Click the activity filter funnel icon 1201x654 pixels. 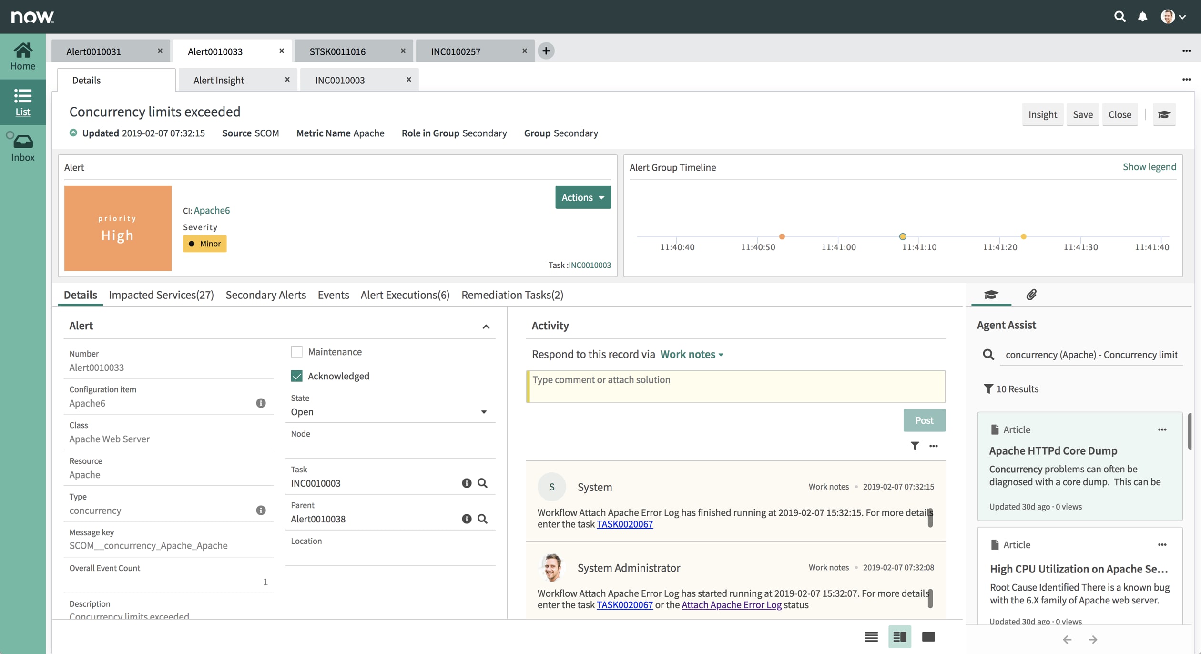tap(915, 446)
